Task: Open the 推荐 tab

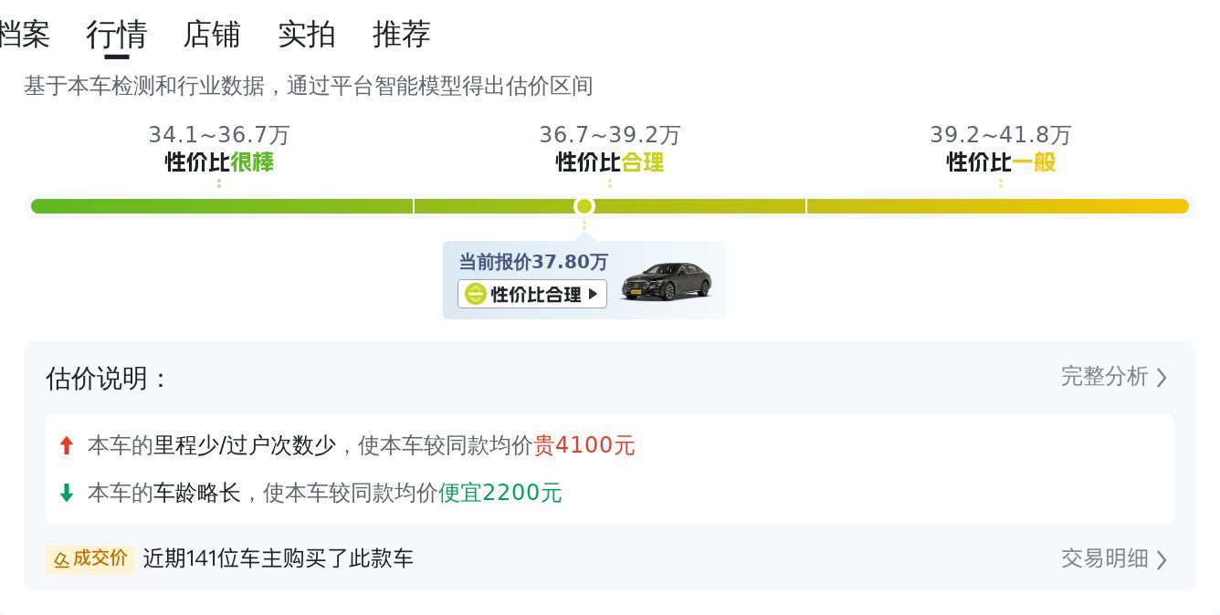Action: tap(402, 35)
